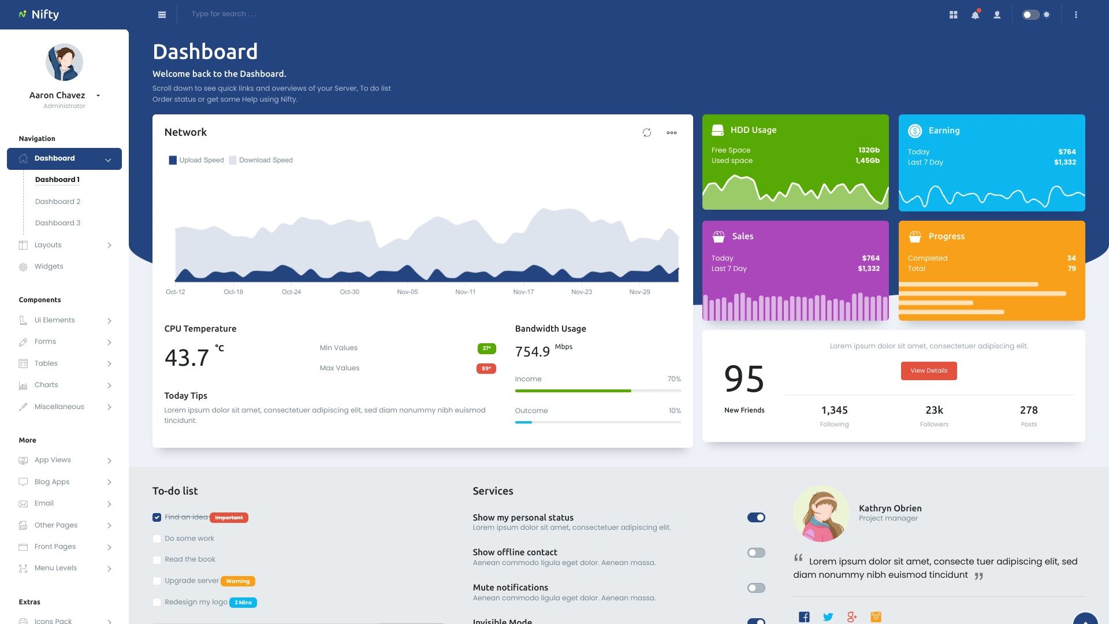Click the Twitter icon under Kathryn Obrien

click(828, 616)
